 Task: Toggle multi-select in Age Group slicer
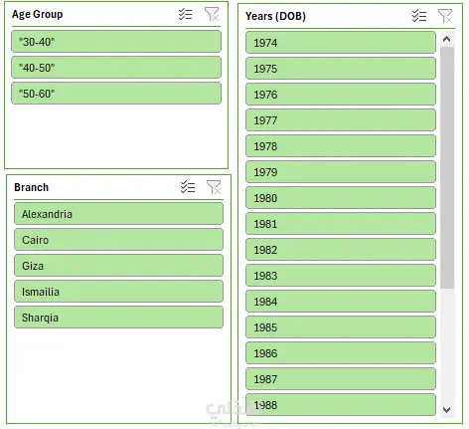tap(185, 14)
